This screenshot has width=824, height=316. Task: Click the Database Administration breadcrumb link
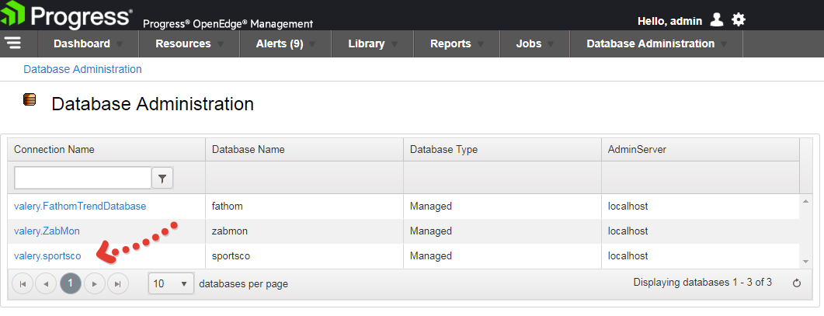(x=82, y=69)
